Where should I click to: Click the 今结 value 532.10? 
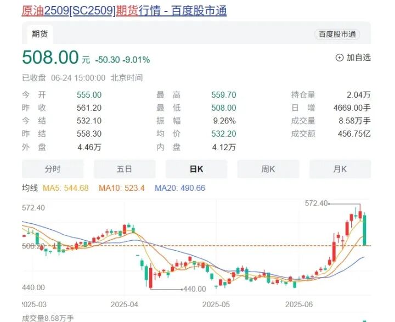pos(89,121)
